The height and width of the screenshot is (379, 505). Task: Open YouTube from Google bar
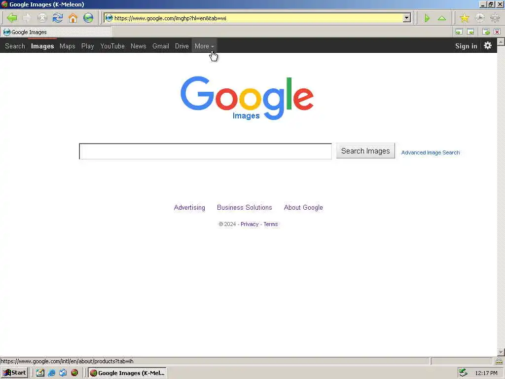tap(112, 46)
